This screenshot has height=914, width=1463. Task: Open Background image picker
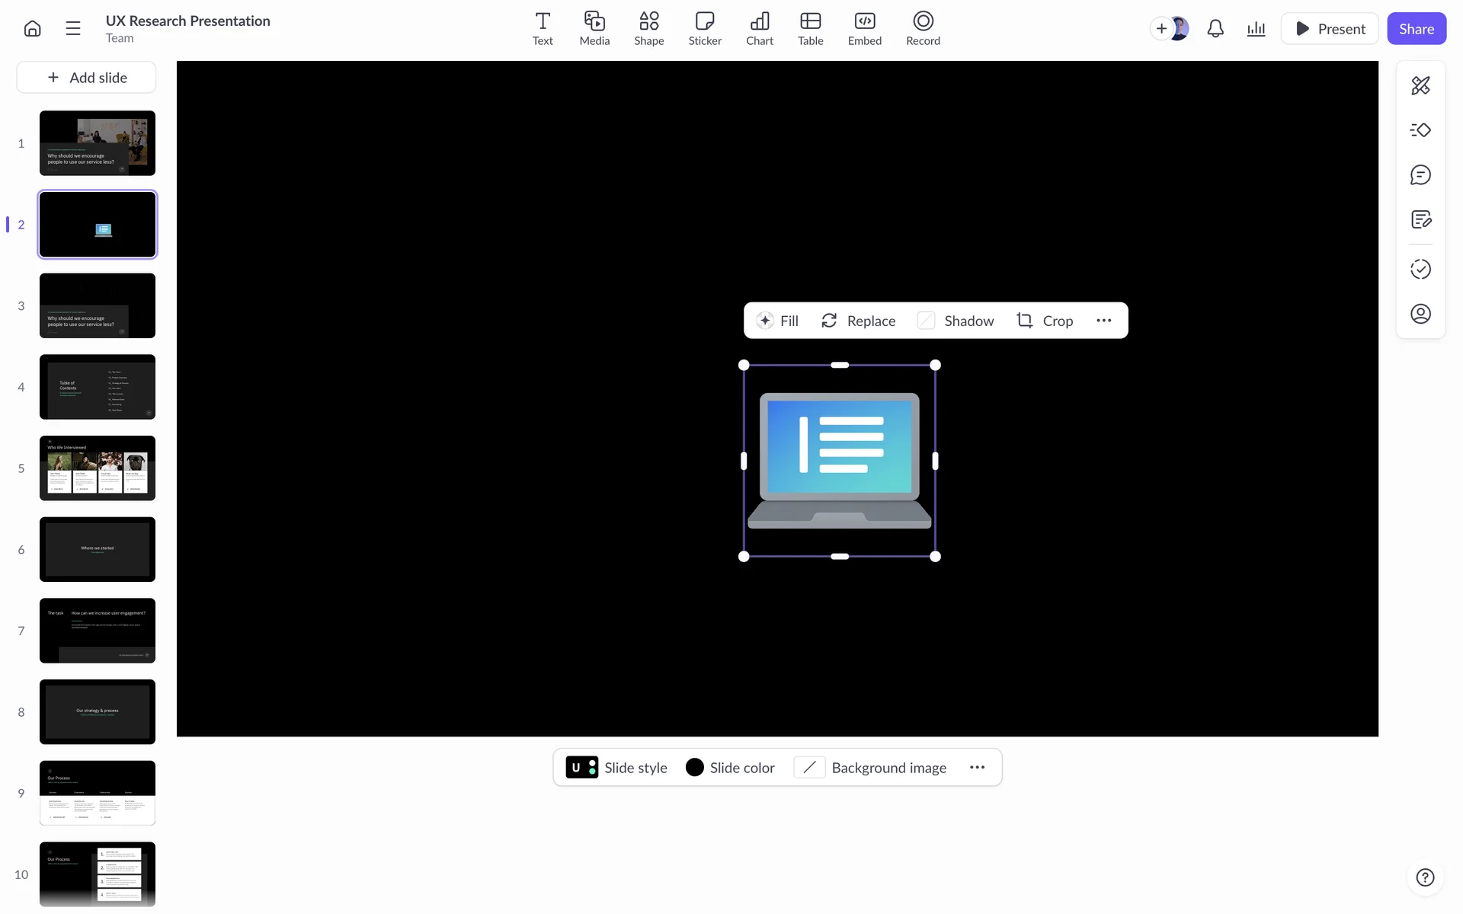click(x=870, y=768)
